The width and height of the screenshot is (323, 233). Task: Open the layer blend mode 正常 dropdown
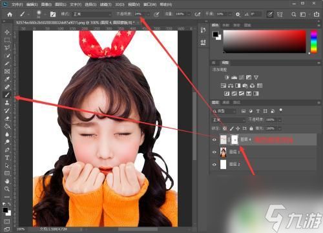pyautogui.click(x=229, y=120)
